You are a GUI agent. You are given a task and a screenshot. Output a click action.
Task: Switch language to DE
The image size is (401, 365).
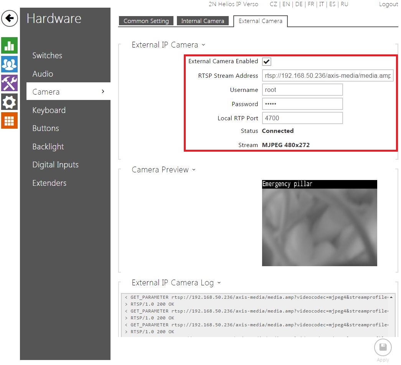pos(299,4)
